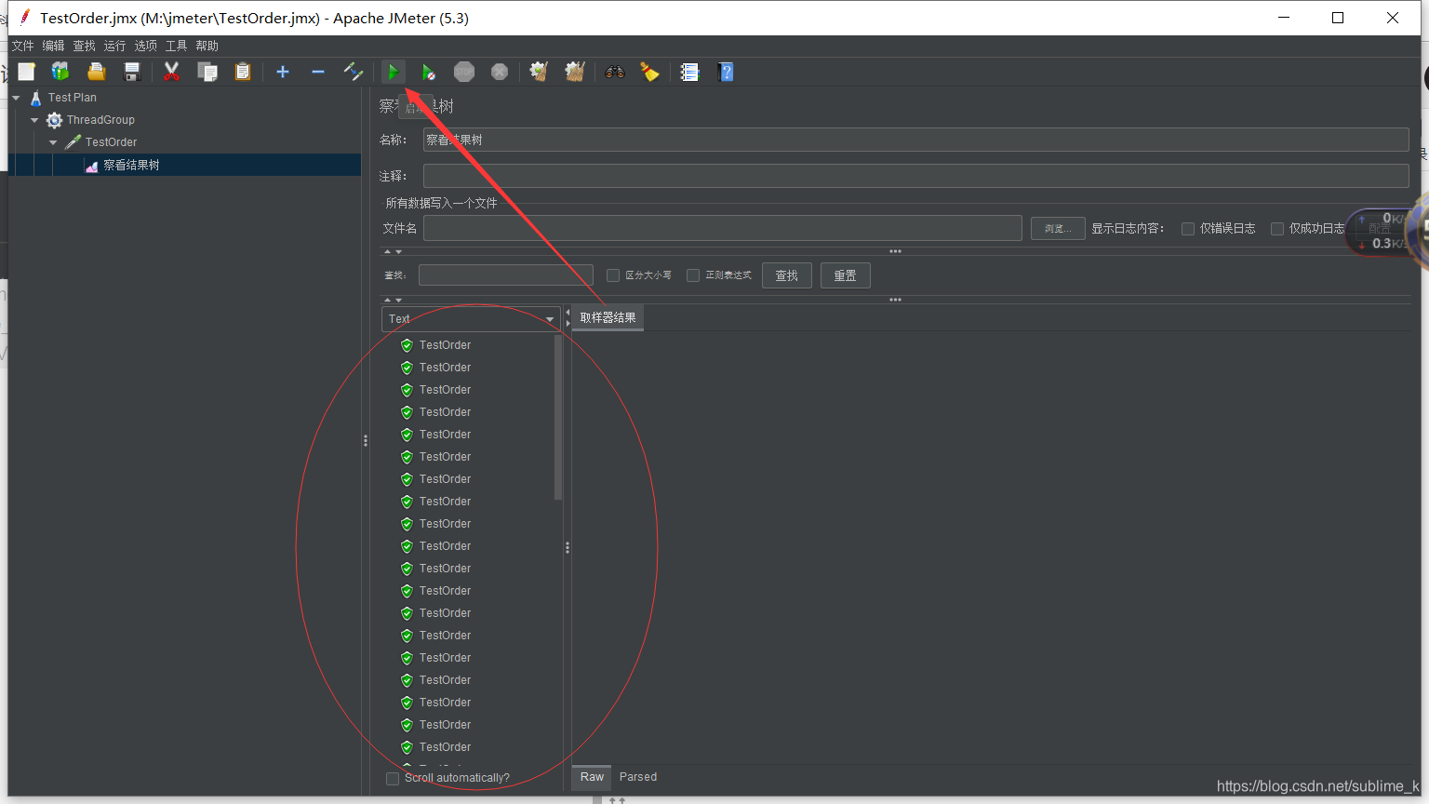Toggle the 正则表达式 checkbox
This screenshot has width=1429, height=804.
tap(693, 275)
